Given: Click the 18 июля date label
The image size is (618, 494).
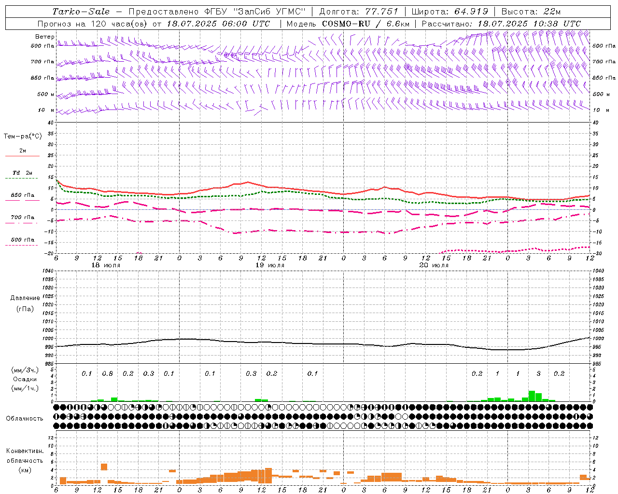Looking at the screenshot, I should coord(106,265).
